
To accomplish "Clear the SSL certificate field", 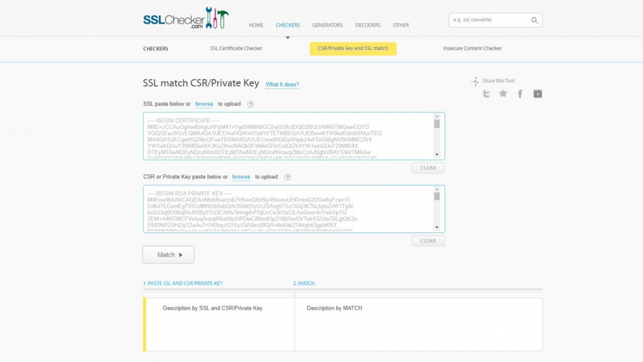I will pyautogui.click(x=428, y=168).
